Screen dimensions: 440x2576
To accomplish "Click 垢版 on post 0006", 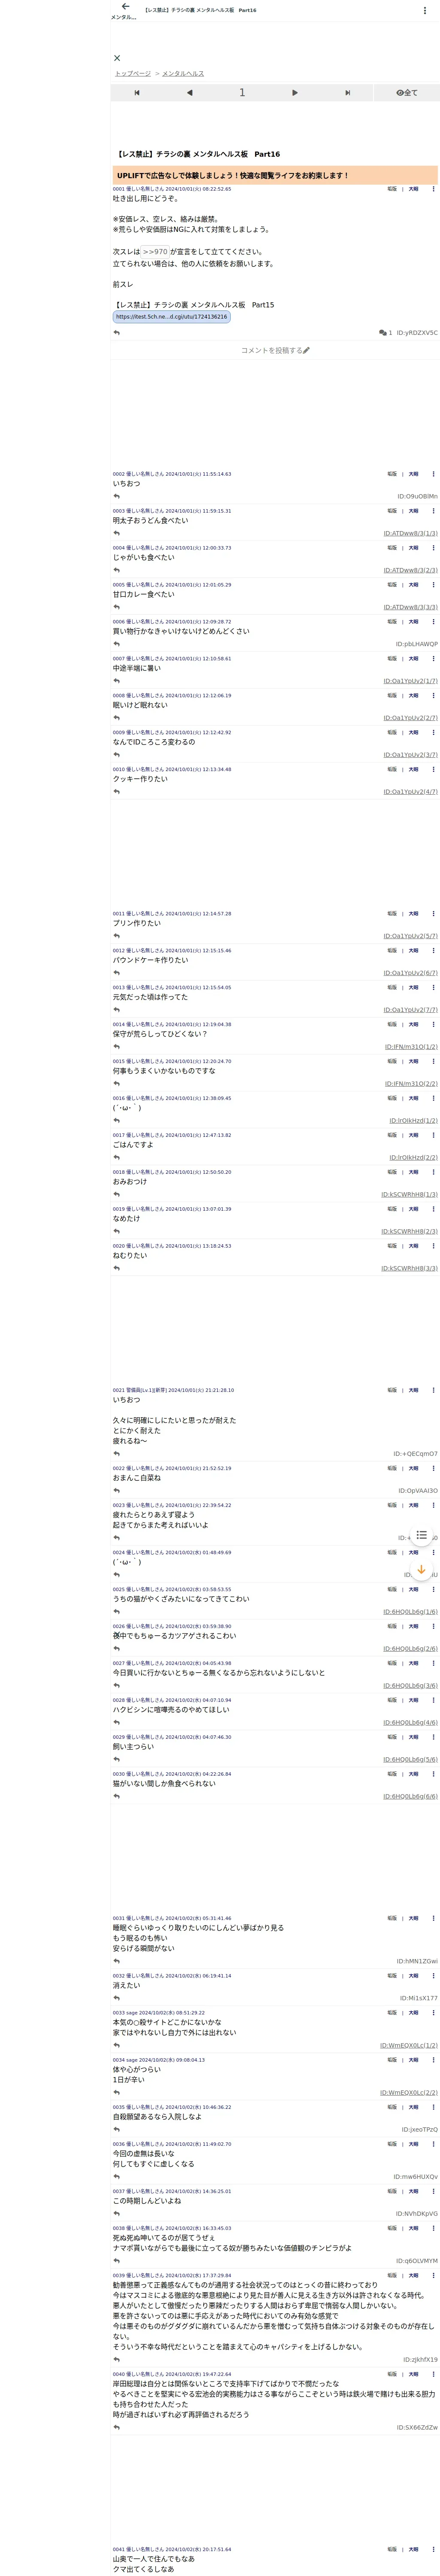I will click(x=392, y=622).
